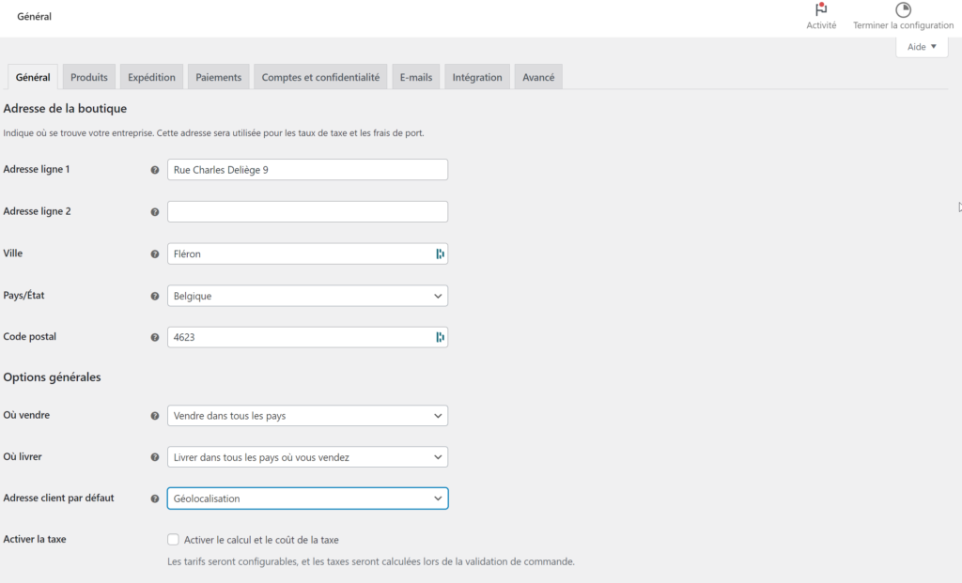Click help icon next to Adresse ligne 1
Screen dimensions: 962x583
pyautogui.click(x=155, y=170)
